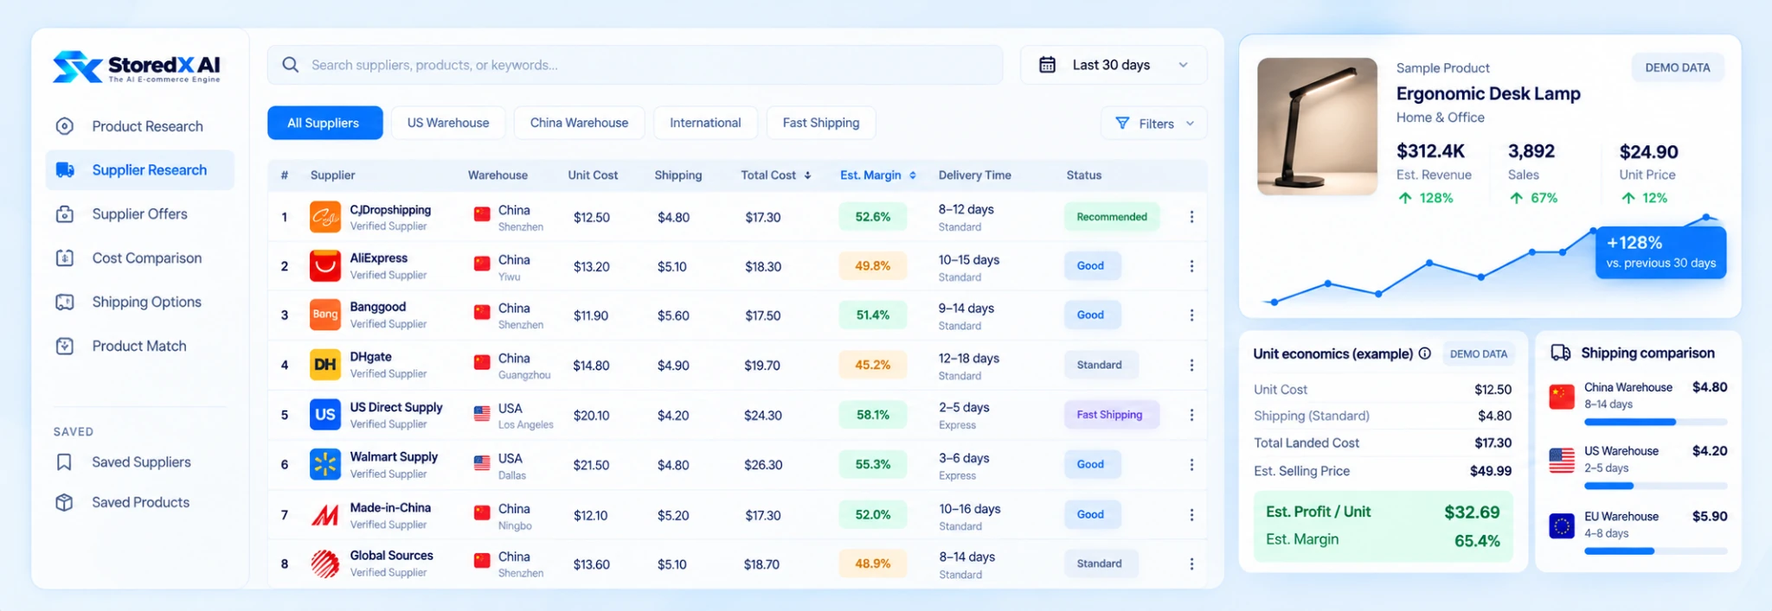
Task: Click the Walmart Supply logo
Action: (325, 465)
